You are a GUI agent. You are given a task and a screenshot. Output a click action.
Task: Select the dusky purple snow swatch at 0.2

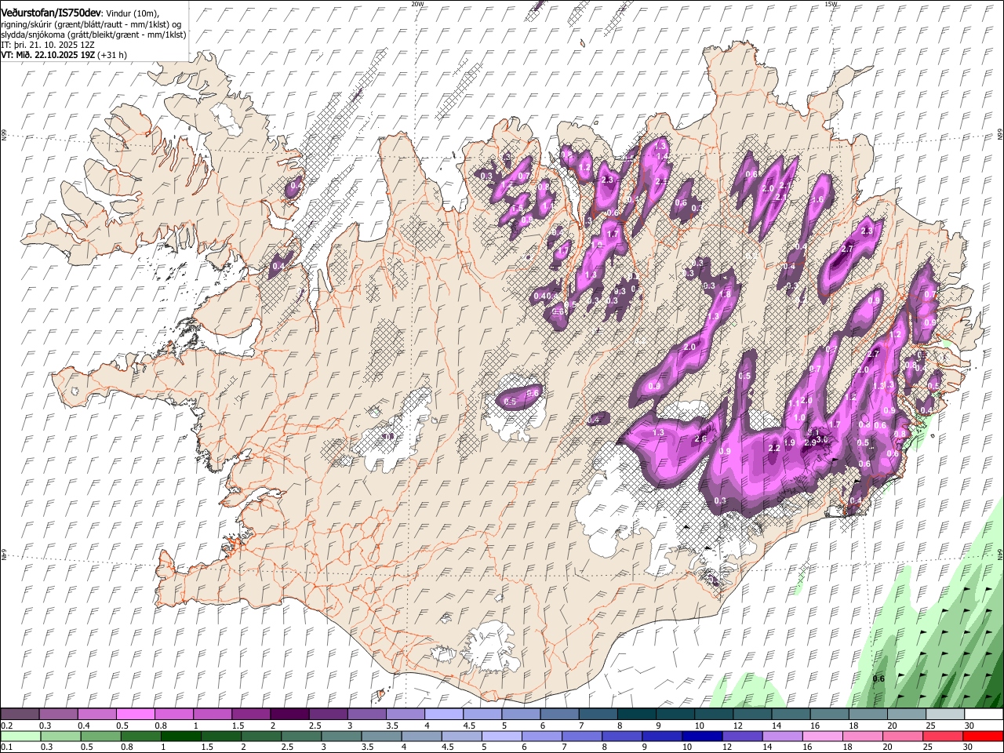click(20, 715)
